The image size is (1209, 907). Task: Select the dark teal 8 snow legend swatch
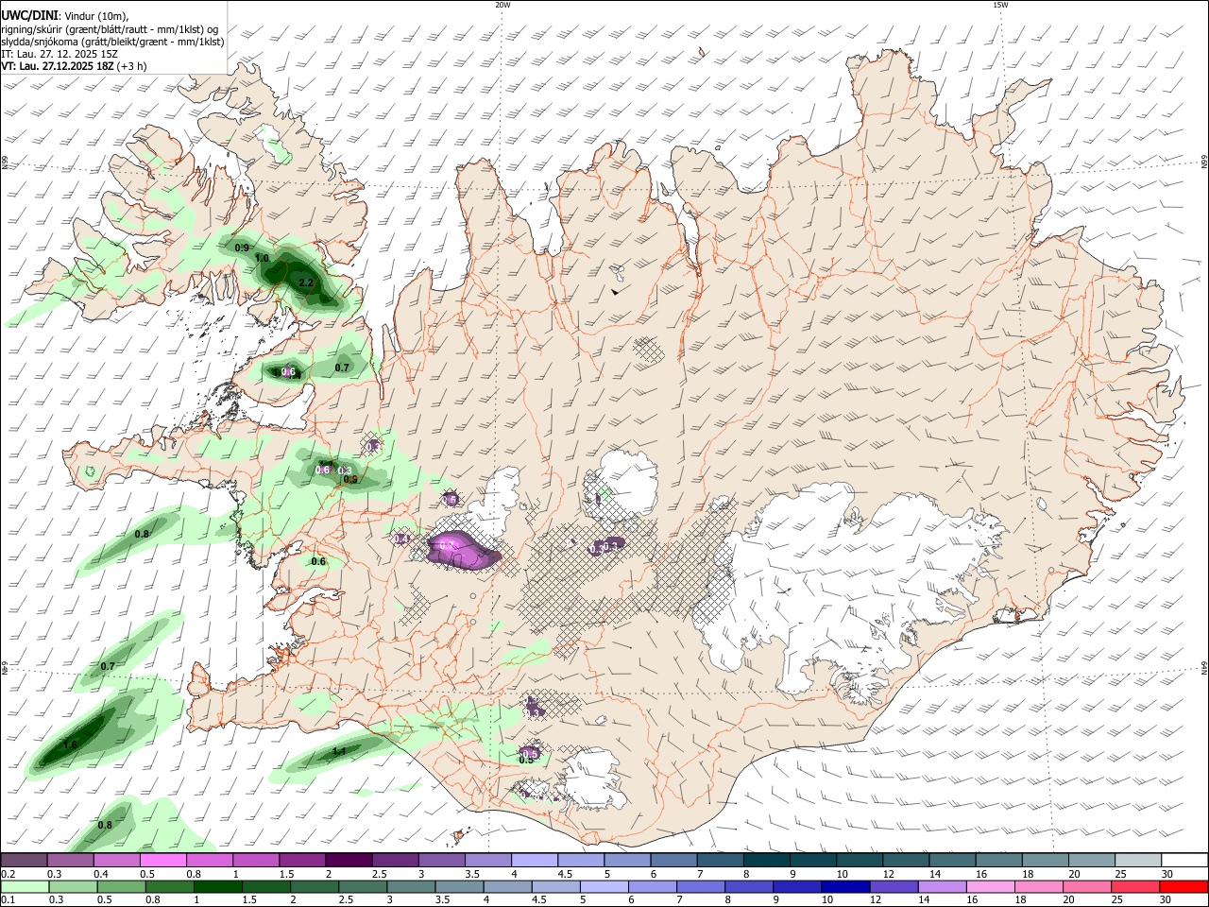[766, 860]
